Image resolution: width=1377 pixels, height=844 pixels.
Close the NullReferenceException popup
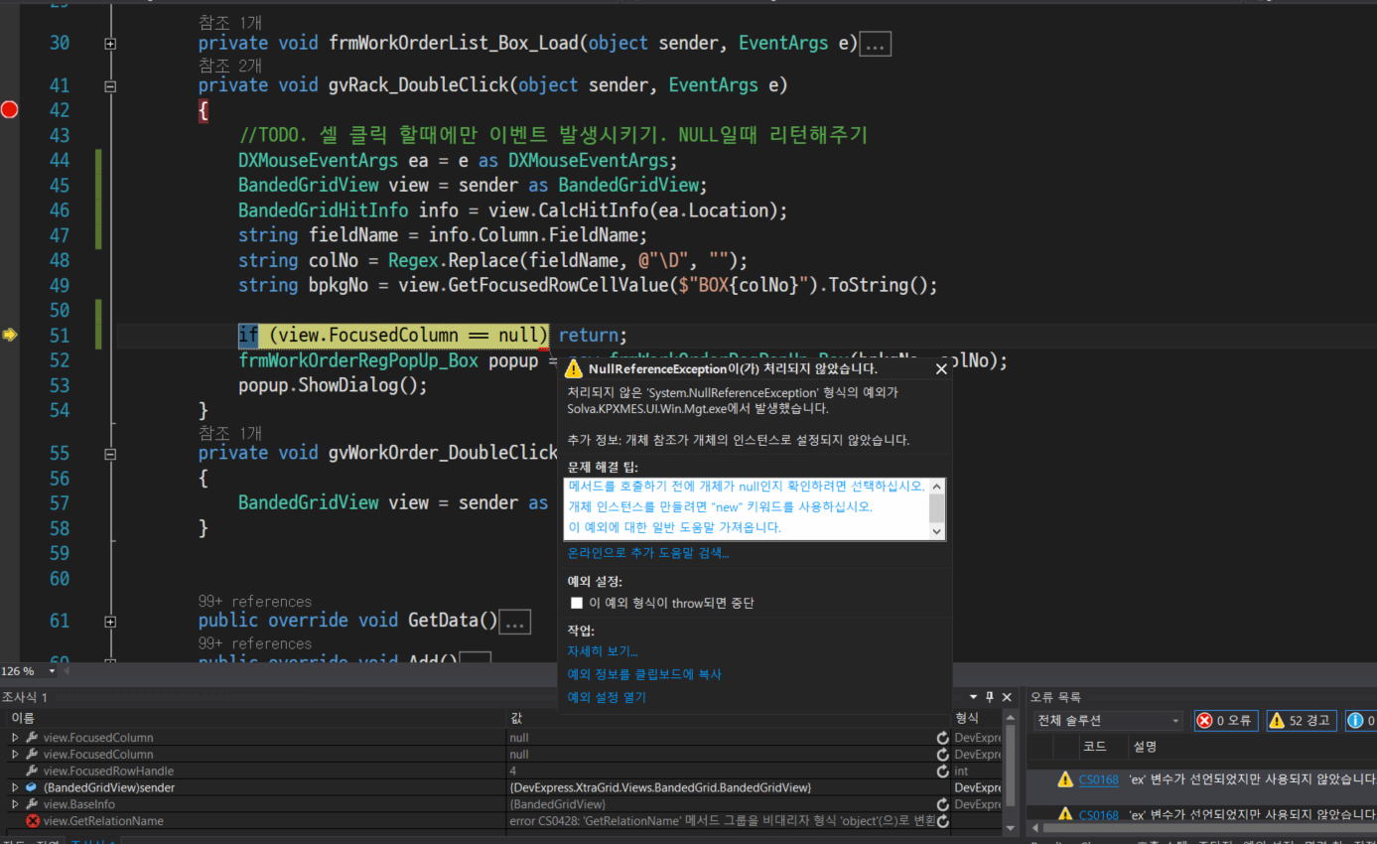(941, 369)
